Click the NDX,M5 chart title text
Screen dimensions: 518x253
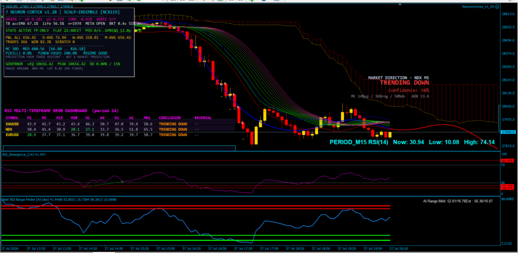pyautogui.click(x=40, y=7)
